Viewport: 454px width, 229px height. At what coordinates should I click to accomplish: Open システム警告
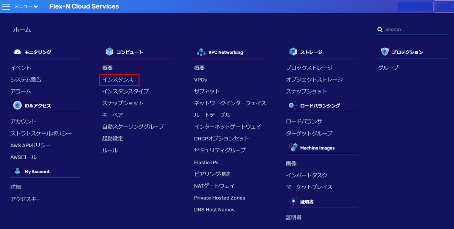(26, 79)
